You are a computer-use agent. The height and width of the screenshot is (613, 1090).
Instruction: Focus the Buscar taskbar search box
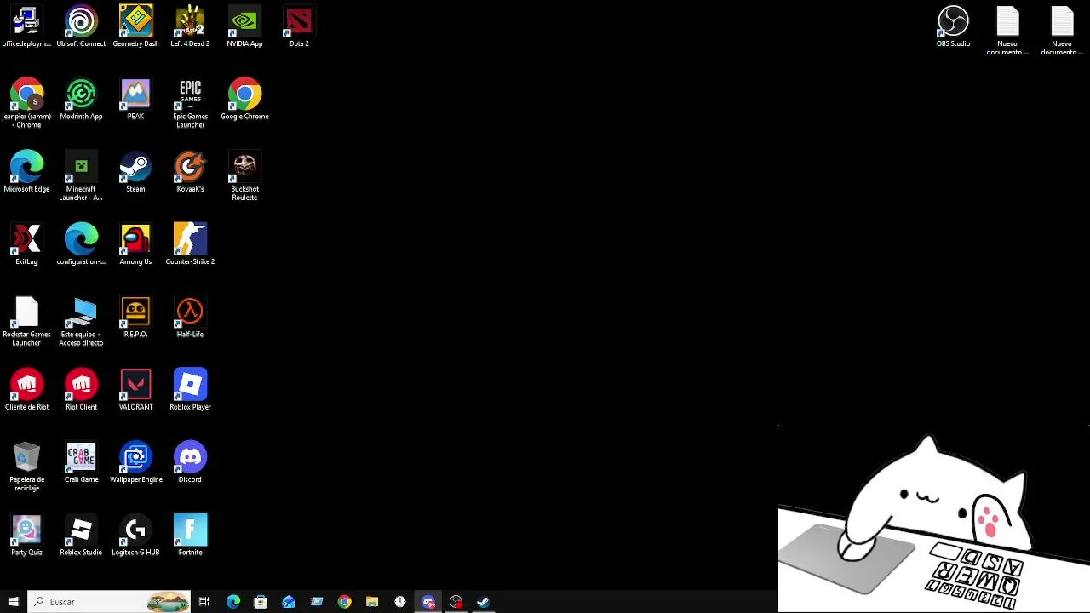[109, 602]
